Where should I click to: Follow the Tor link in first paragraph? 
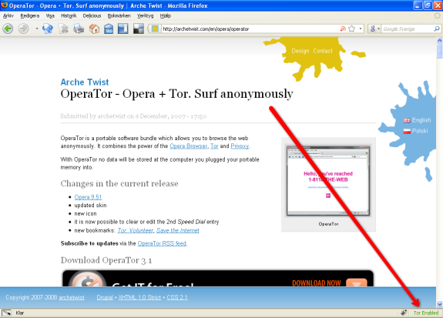pos(214,146)
